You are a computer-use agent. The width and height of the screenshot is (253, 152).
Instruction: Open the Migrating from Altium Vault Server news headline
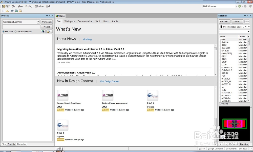pos(91,49)
